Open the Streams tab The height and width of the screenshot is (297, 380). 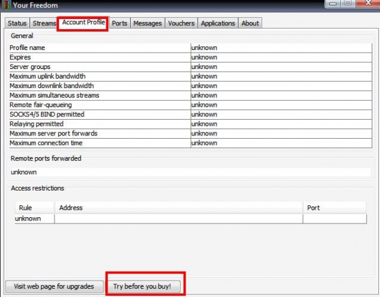44,23
